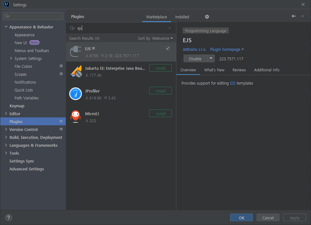The image size is (311, 225).
Task: Open the Sort By Relevance dropdown
Action: (x=155, y=38)
